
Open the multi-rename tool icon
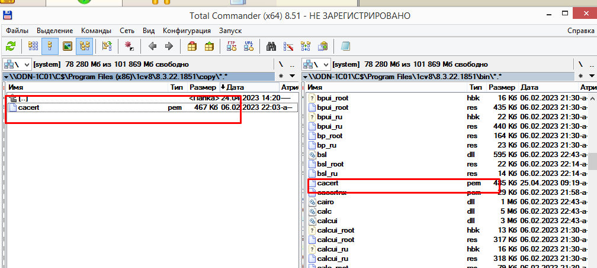[x=288, y=46]
